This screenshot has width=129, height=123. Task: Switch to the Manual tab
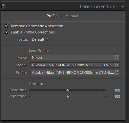point(72,16)
